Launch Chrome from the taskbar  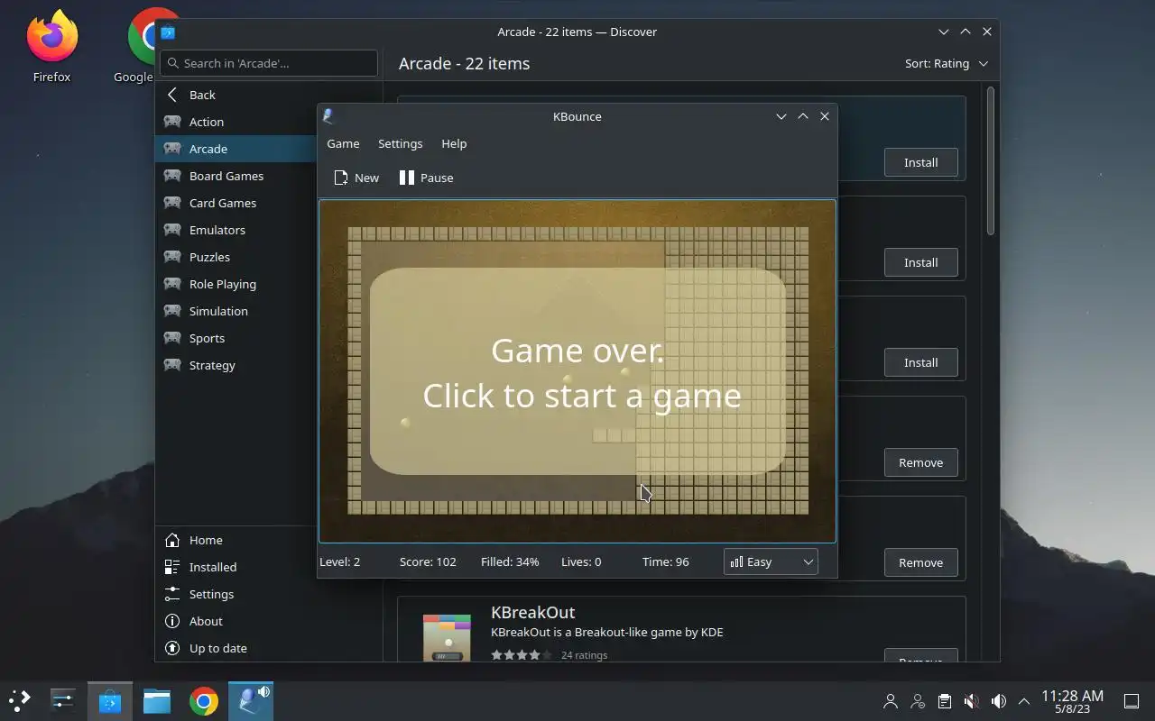[x=204, y=700]
